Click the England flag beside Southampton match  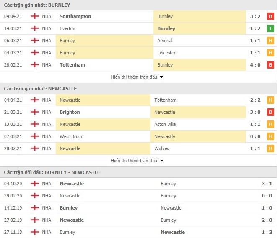coord(34,16)
